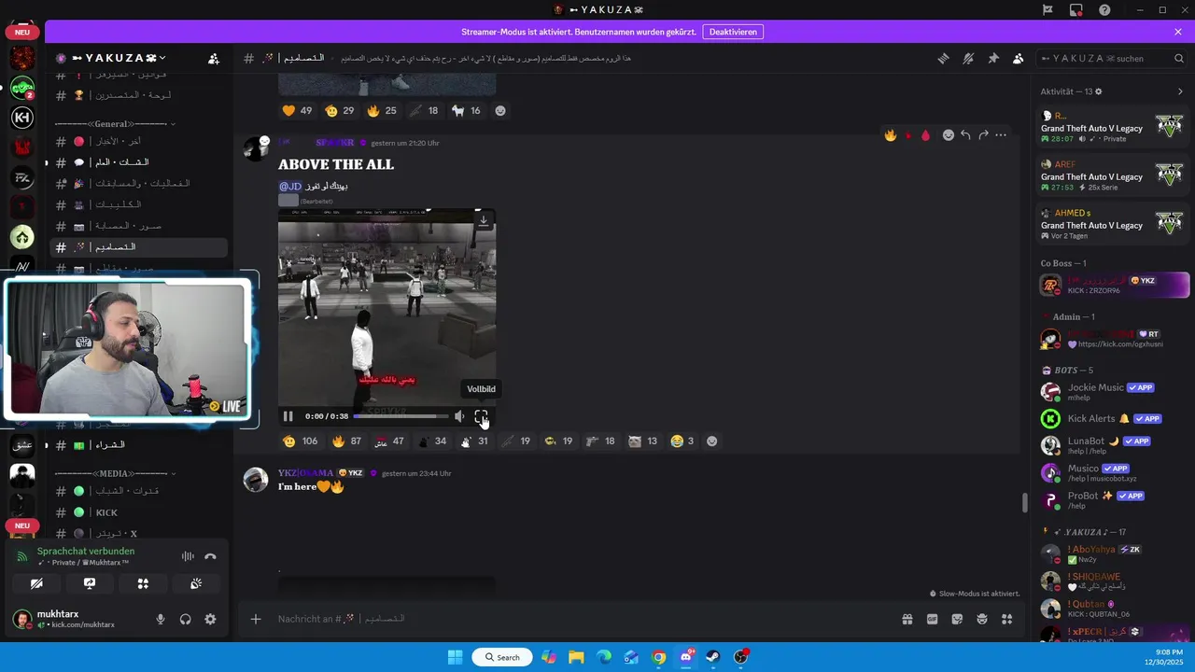Image resolution: width=1195 pixels, height=672 pixels.
Task: Share your screen button
Action: [x=90, y=583]
